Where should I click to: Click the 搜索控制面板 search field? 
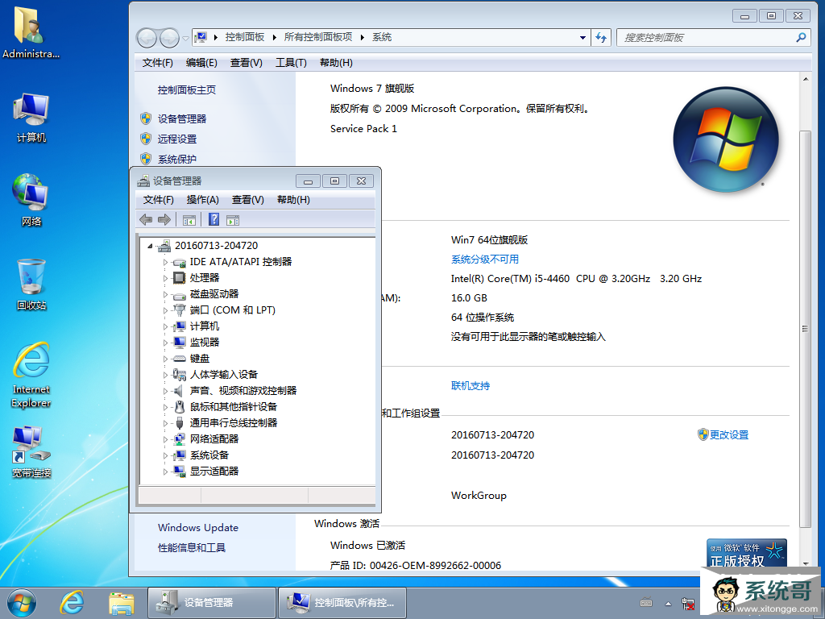(x=713, y=37)
